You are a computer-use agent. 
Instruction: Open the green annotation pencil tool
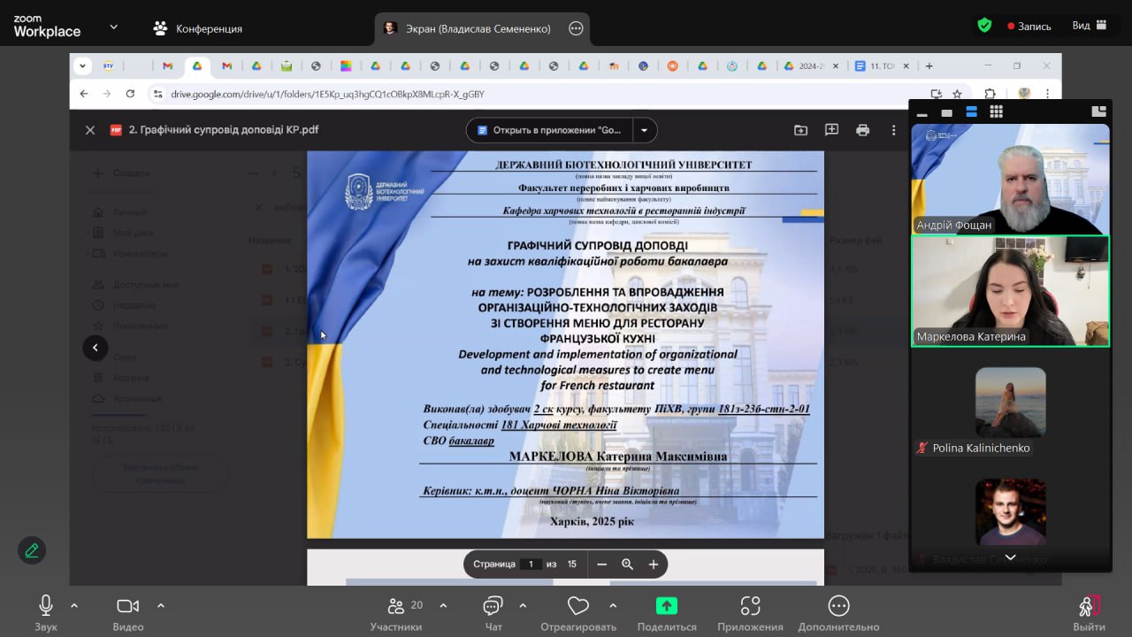tap(32, 550)
